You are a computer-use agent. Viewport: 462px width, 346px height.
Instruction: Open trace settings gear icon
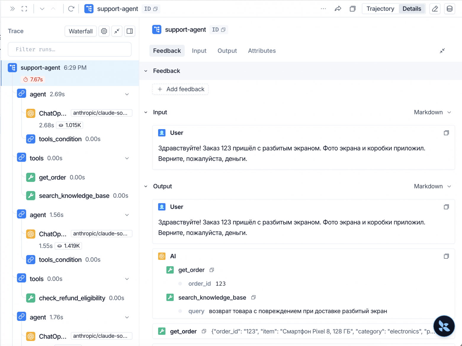point(104,31)
